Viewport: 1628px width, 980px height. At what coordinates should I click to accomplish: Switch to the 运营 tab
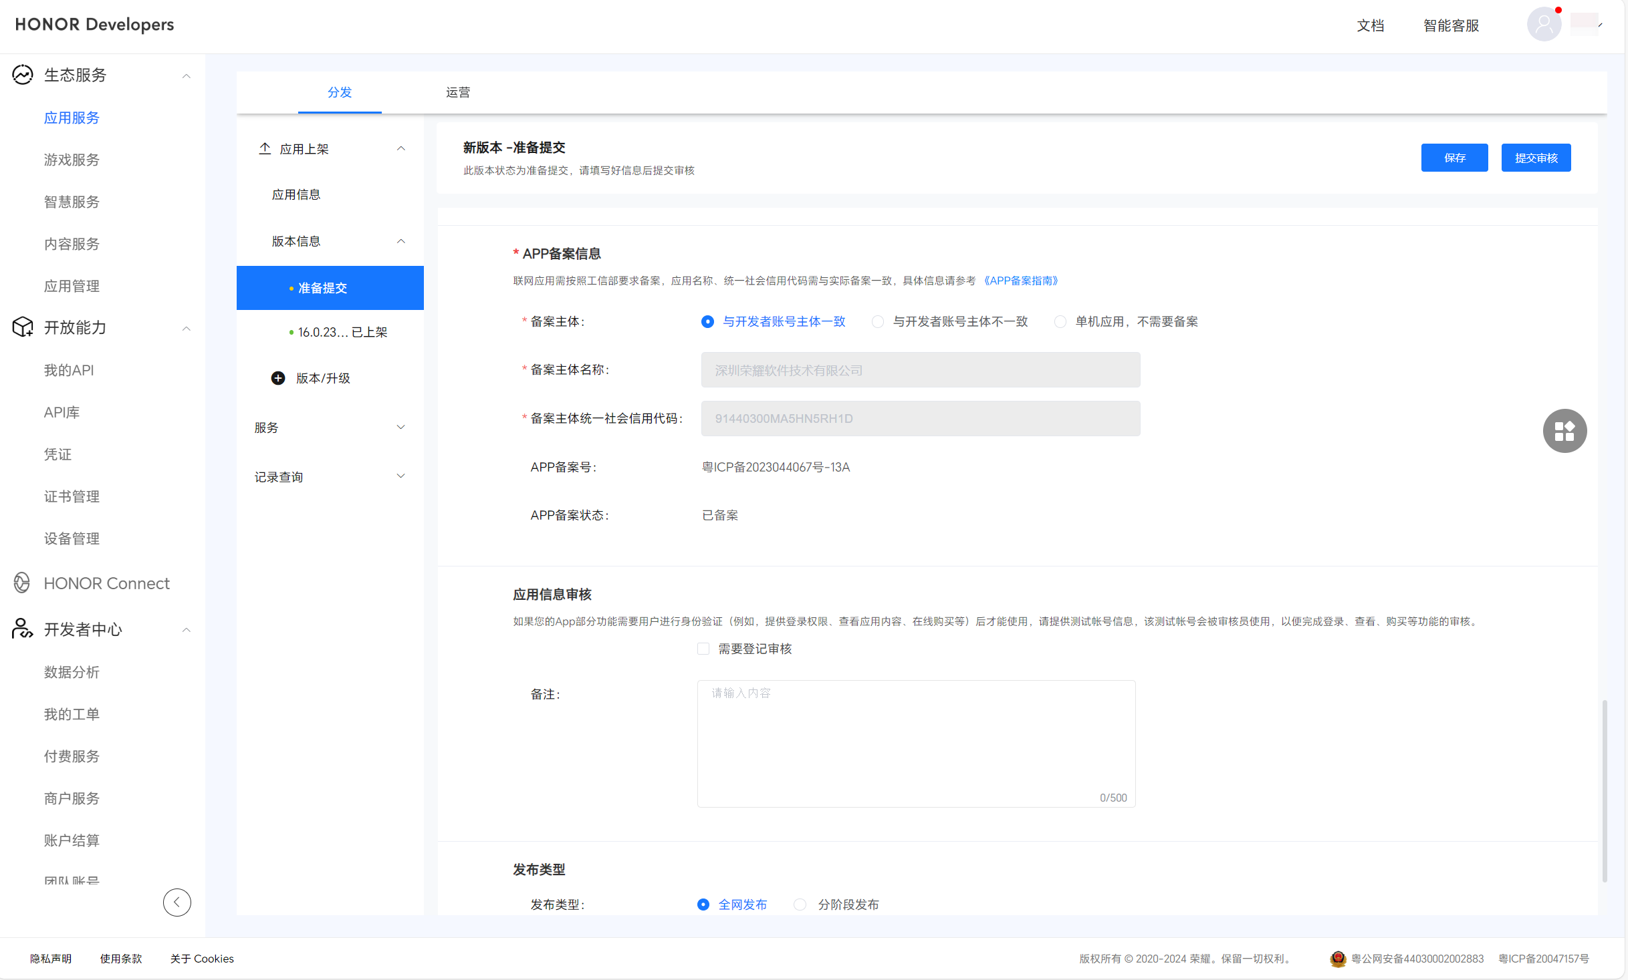click(457, 93)
